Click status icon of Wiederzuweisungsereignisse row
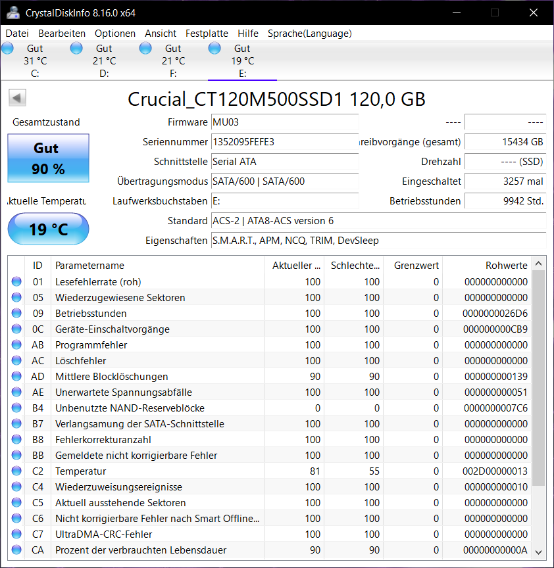This screenshot has width=554, height=568. tap(16, 486)
